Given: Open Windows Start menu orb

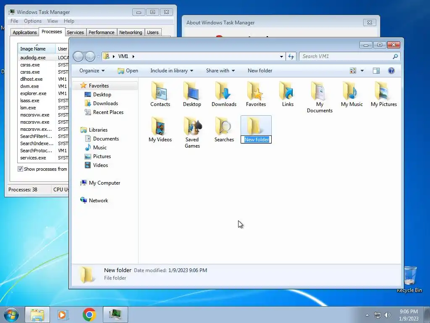Looking at the screenshot, I should pos(11,315).
